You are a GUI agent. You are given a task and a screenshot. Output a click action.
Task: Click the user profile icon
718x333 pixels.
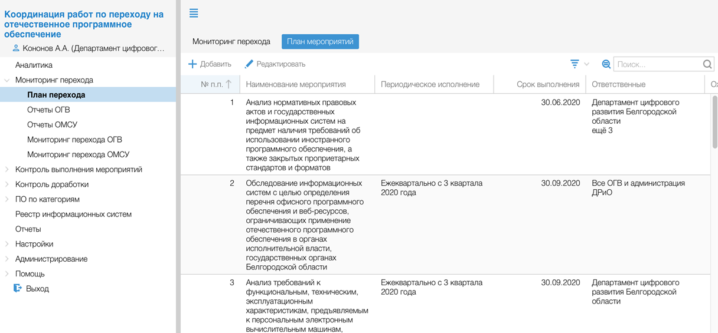[16, 48]
